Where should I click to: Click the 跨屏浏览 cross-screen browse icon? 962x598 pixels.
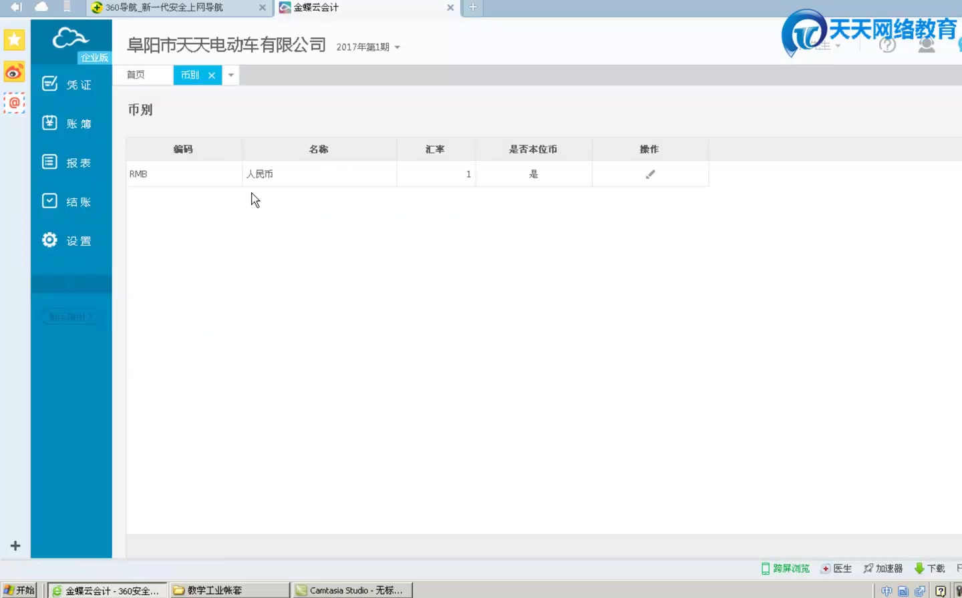click(x=766, y=569)
